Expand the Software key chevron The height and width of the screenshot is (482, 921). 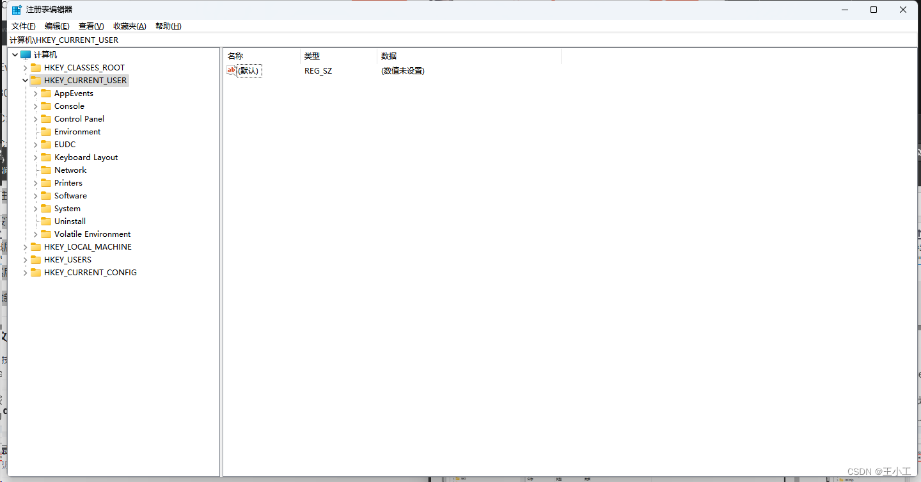click(x=35, y=196)
